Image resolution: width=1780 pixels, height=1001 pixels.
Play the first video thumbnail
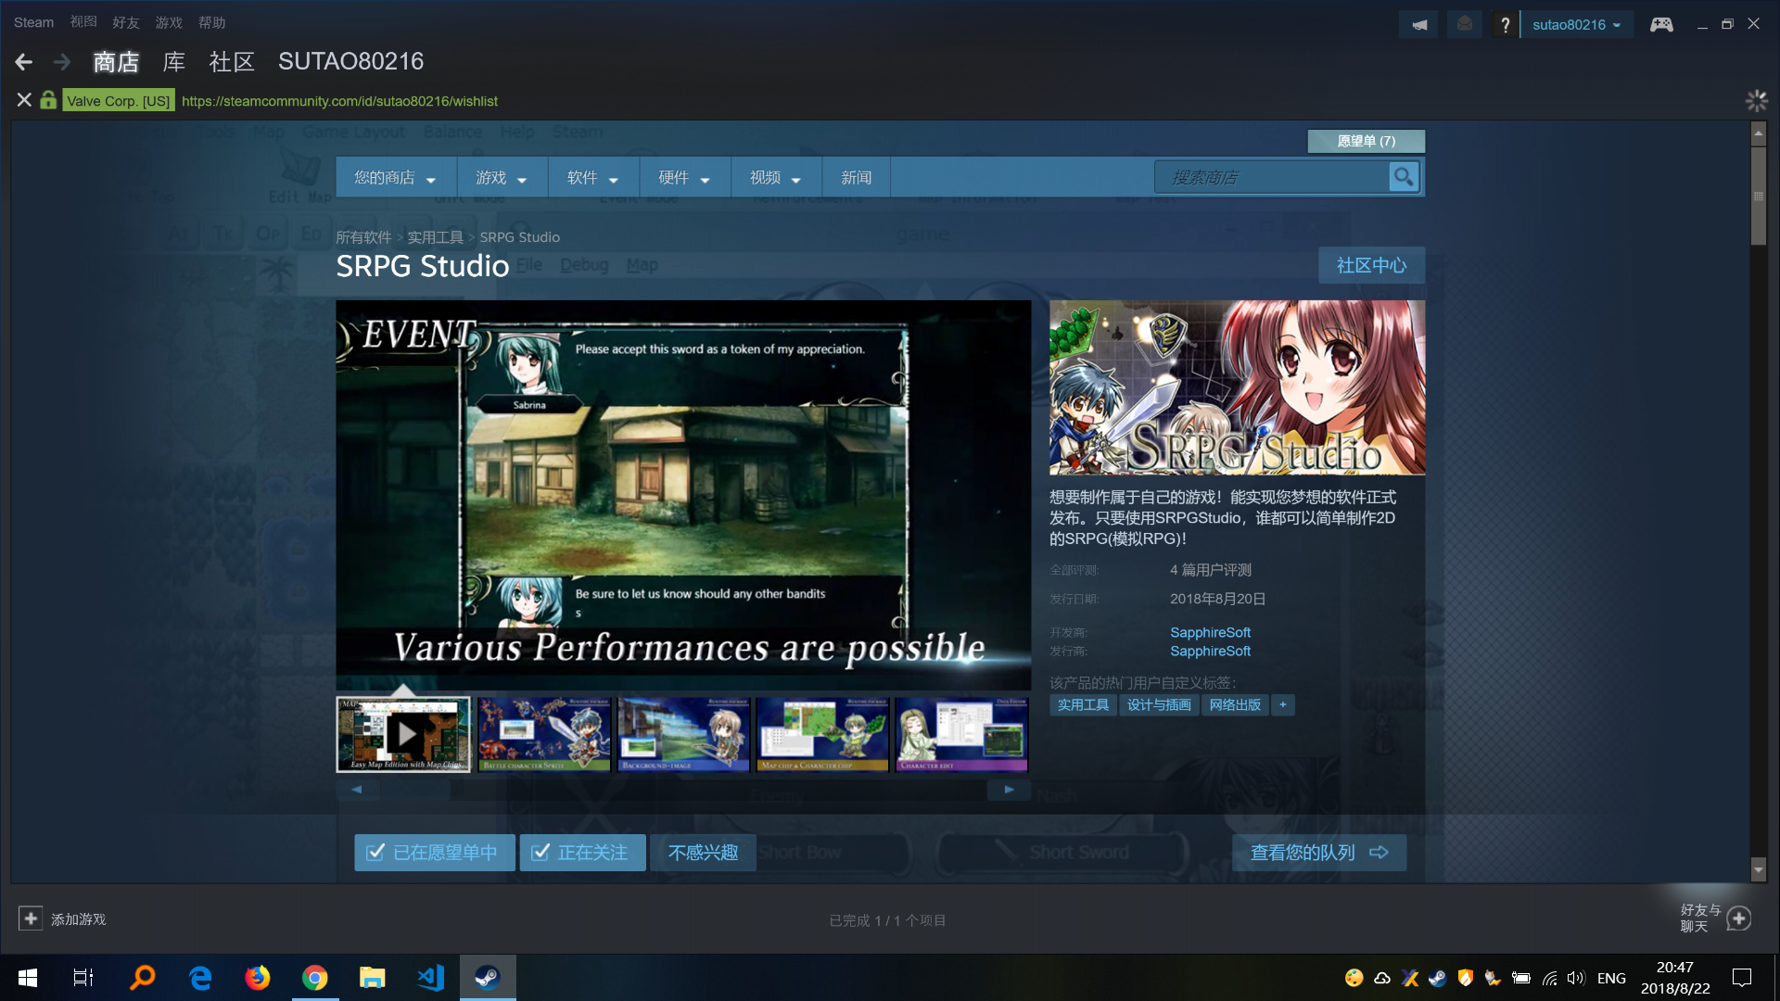pos(403,734)
